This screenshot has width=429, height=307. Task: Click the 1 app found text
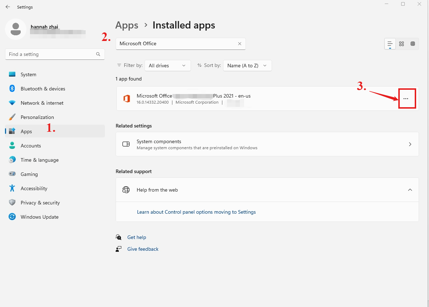pos(128,79)
